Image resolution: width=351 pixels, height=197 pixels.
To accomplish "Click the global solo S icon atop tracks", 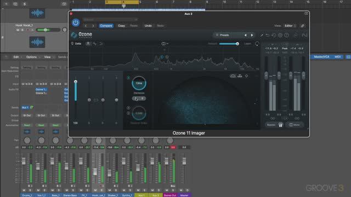I will click(x=24, y=4).
